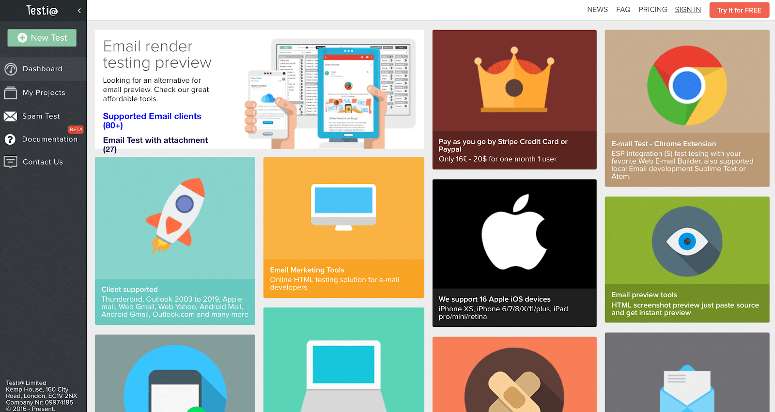Open the PRICING page
This screenshot has width=775, height=412.
(x=652, y=10)
